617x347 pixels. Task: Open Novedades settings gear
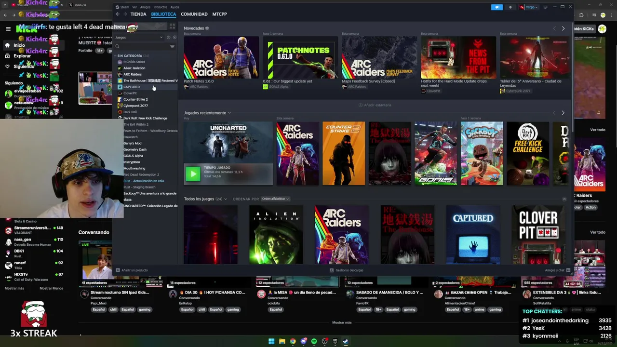pos(207,28)
